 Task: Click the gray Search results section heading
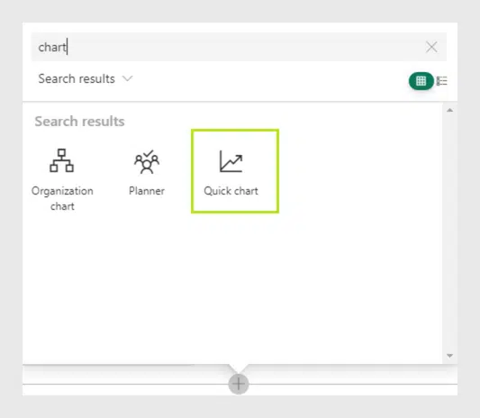[79, 122]
